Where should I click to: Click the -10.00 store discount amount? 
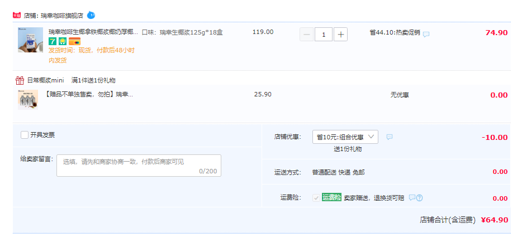pyautogui.click(x=495, y=138)
